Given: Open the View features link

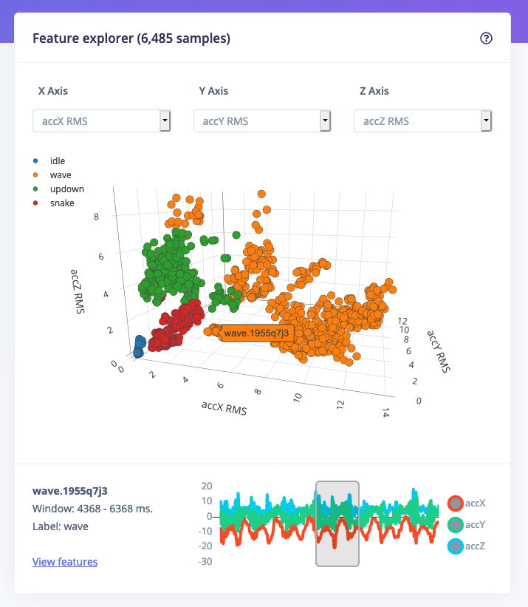Looking at the screenshot, I should point(65,562).
